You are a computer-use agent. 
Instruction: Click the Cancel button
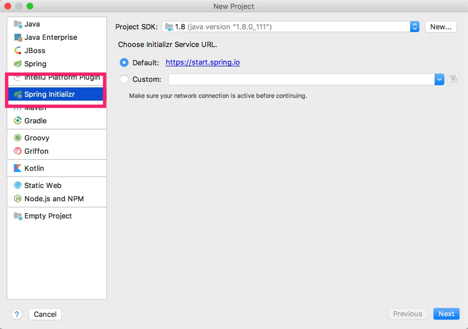(x=45, y=314)
